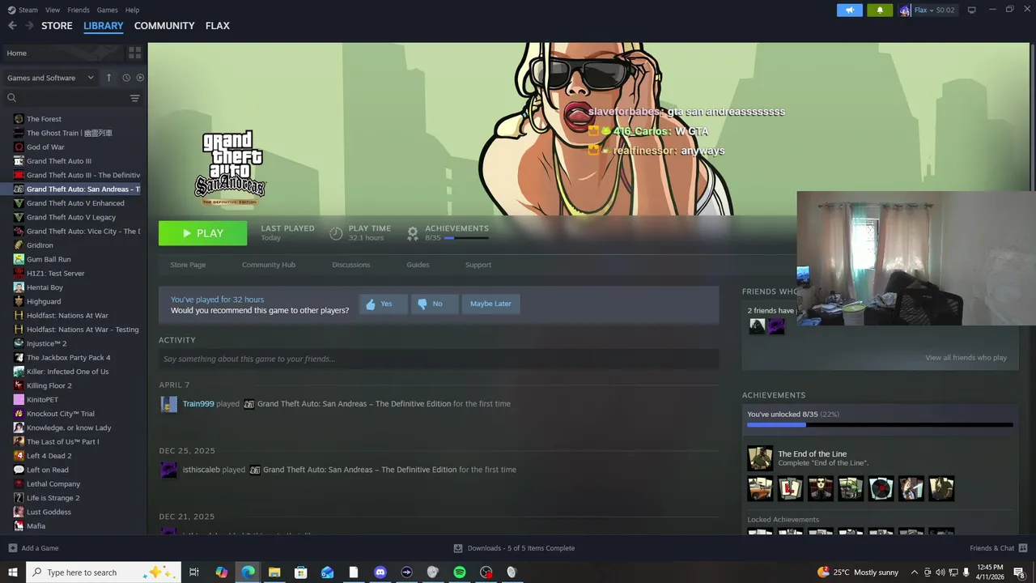Viewport: 1036px width, 583px height.
Task: Click the green PLAY button
Action: (202, 233)
